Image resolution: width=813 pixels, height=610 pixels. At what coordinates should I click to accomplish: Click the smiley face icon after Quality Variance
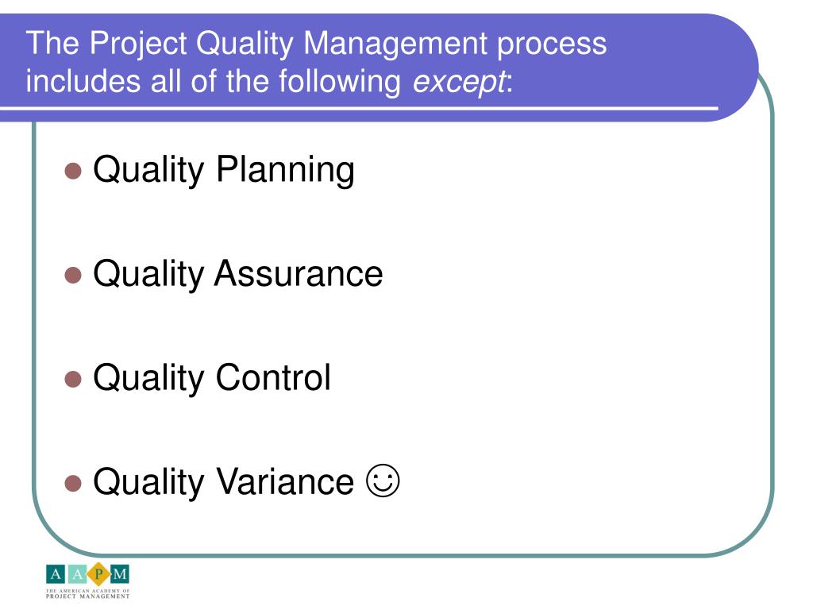383,481
